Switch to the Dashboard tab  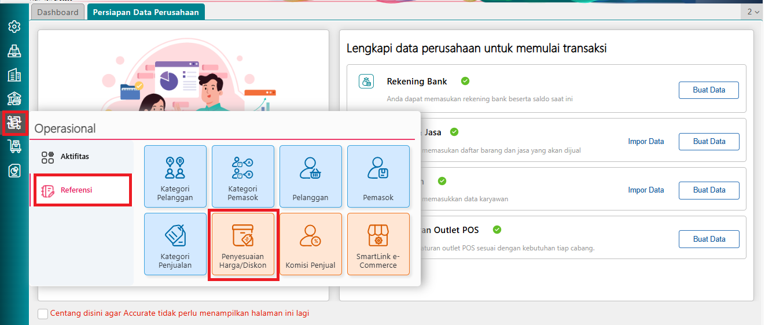pyautogui.click(x=58, y=12)
